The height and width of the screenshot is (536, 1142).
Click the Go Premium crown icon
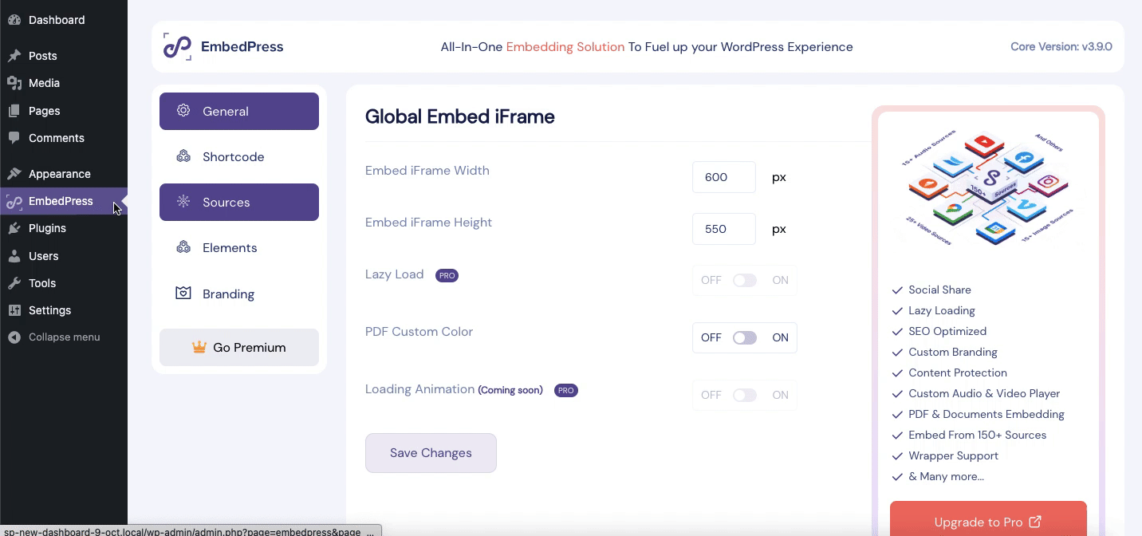click(x=199, y=347)
